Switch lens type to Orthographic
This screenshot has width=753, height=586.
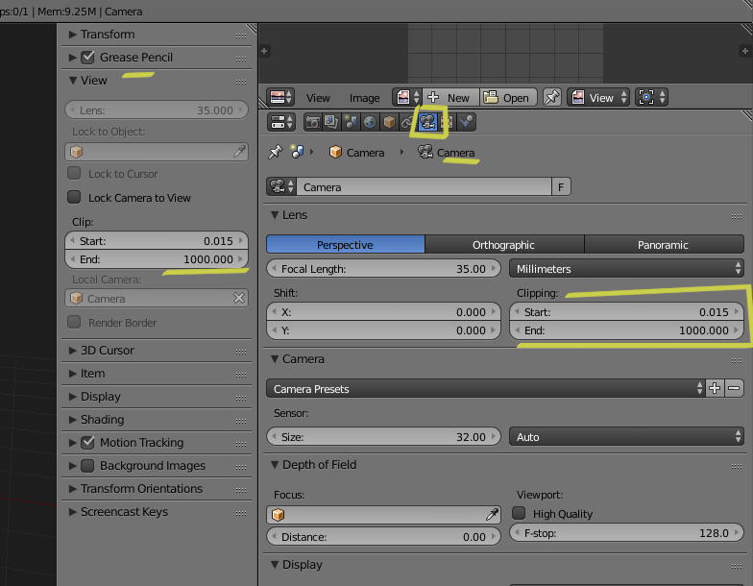pyautogui.click(x=503, y=245)
